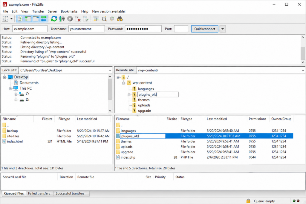306x204 pixels.
Task: Expand the plugins_old remote tree node
Action: click(129, 95)
